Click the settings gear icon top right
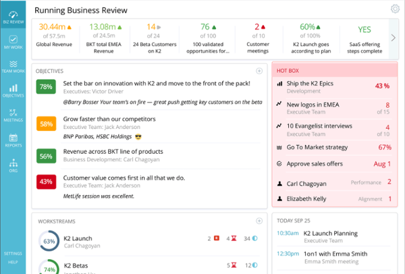The width and height of the screenshot is (405, 274). 395,9
